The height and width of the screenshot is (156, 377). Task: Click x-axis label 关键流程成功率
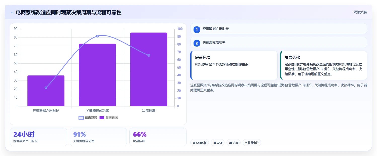point(97,111)
